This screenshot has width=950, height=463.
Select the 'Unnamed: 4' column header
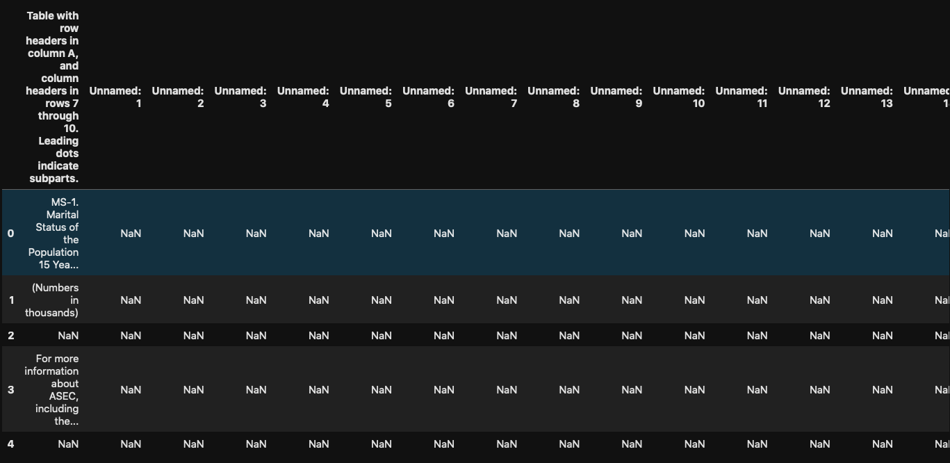(x=303, y=97)
